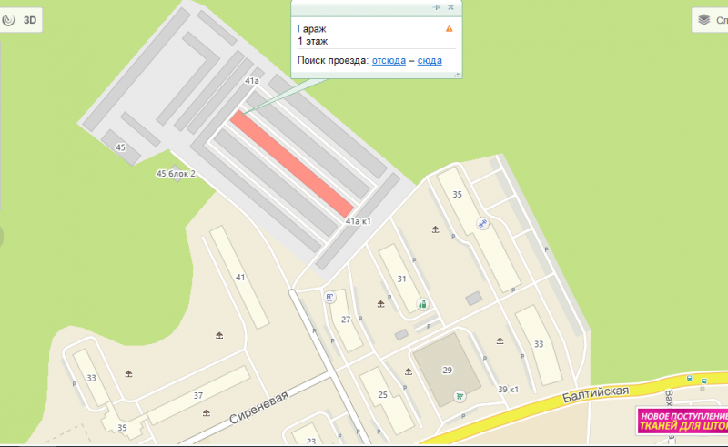Pin the Гараж info popup
728x447 pixels.
[437, 7]
